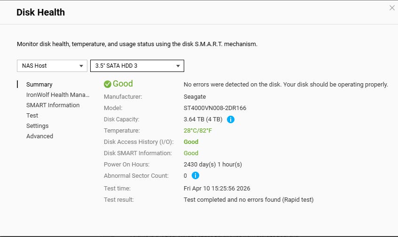Click the Disk Health dialog title
The height and width of the screenshot is (237, 398).
point(41,13)
